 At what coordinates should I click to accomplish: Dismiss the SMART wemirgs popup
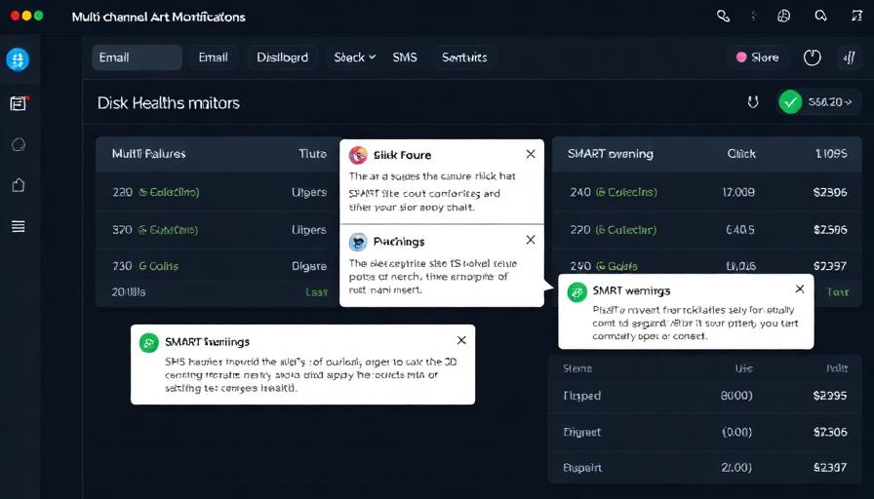click(800, 289)
